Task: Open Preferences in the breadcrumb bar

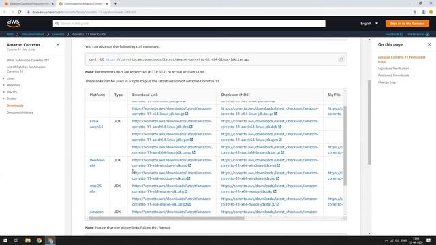Action: (x=418, y=34)
